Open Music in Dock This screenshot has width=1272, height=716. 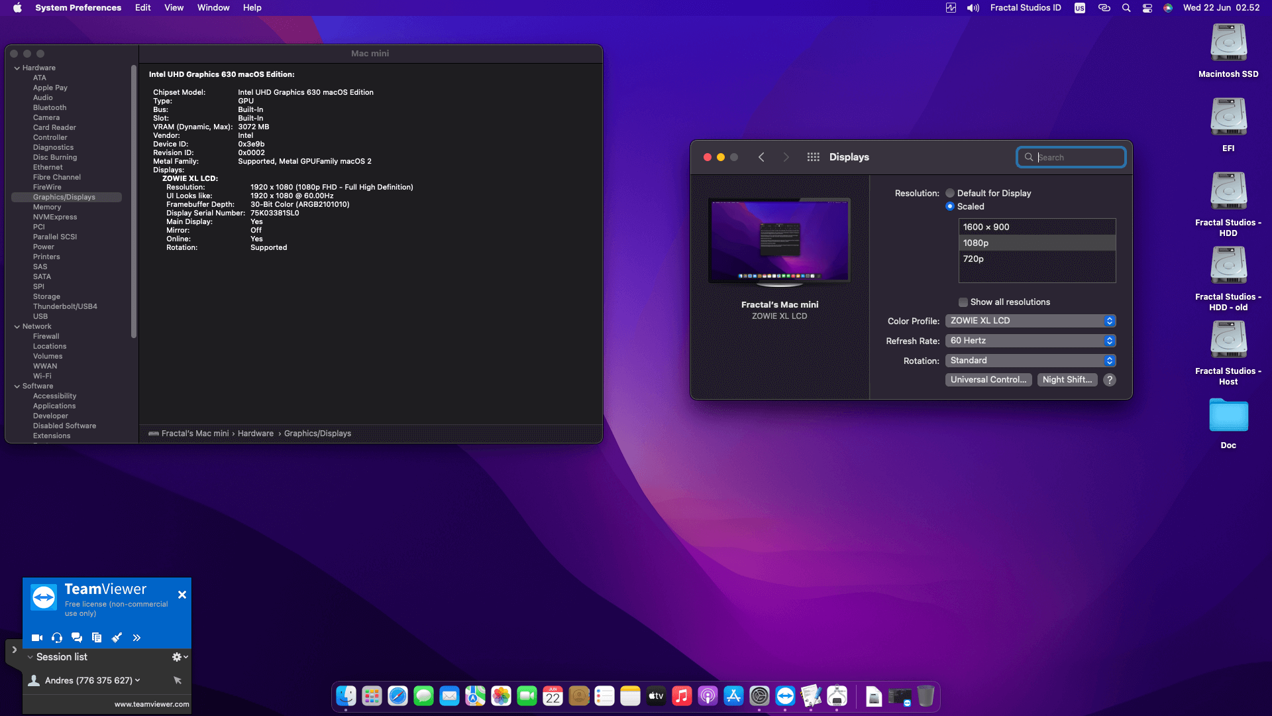tap(682, 695)
